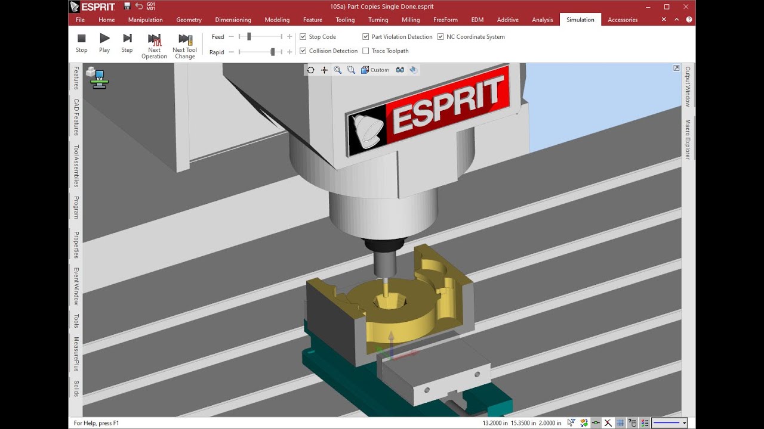Switch to the Geometry tab
Screen dimensions: 764x429
(189, 20)
